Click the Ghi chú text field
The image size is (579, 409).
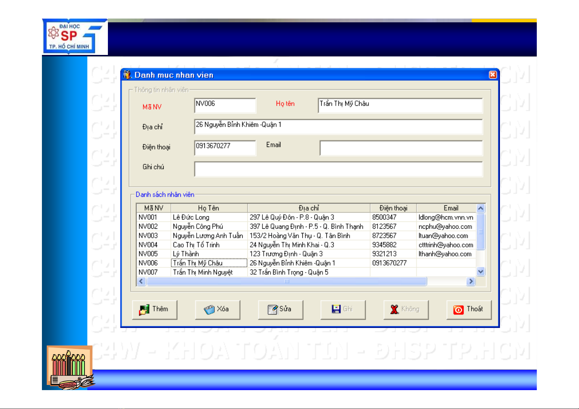tap(338, 169)
